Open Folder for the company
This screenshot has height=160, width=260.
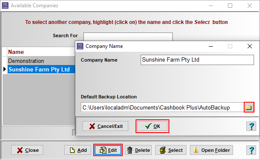[211, 150]
